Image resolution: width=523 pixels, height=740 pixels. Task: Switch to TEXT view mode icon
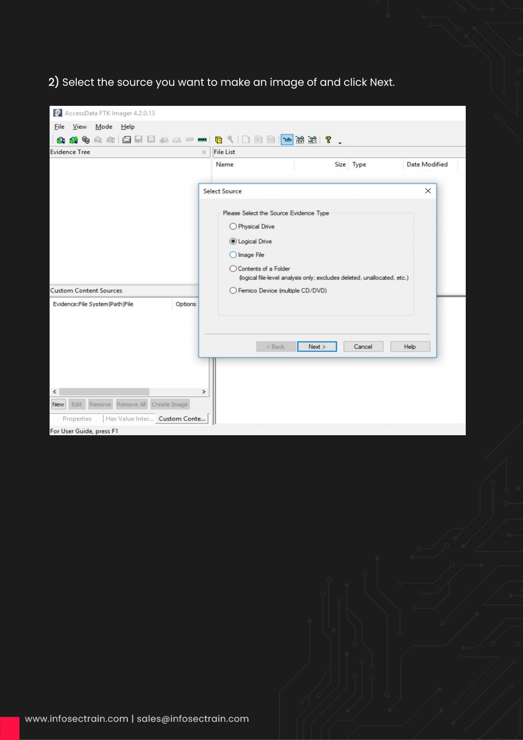coord(300,140)
